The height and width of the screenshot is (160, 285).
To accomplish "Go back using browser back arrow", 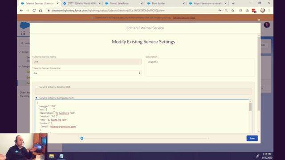I will pos(21,11).
